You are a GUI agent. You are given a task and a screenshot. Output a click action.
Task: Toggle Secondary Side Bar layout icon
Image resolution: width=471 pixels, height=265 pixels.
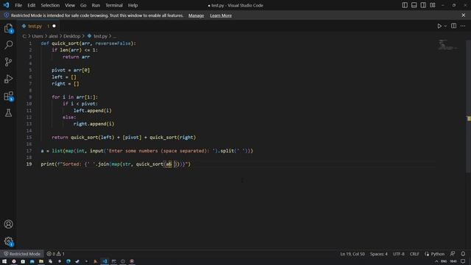point(423,5)
